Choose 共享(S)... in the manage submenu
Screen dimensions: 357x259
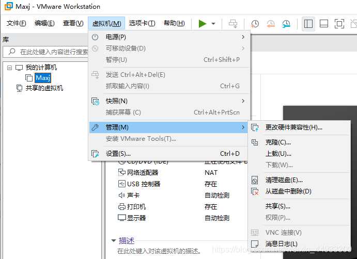[300, 206]
